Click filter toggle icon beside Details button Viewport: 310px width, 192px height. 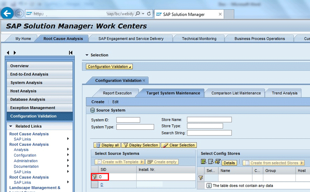218,162
